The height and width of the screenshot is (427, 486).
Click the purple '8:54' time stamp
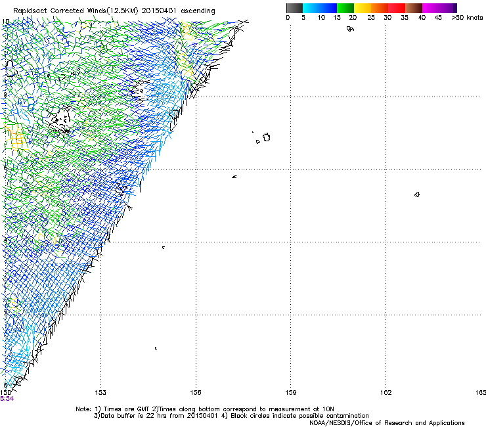7,399
